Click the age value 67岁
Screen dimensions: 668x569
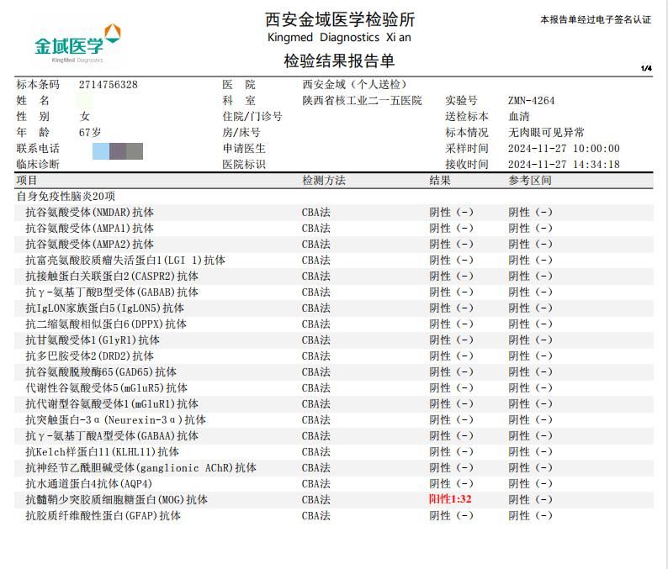point(90,132)
